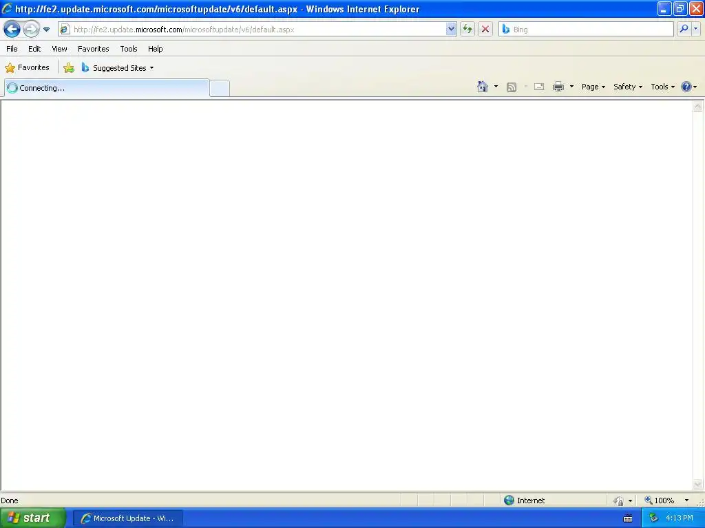Select the Microsoft Update taskbar button

(x=127, y=518)
